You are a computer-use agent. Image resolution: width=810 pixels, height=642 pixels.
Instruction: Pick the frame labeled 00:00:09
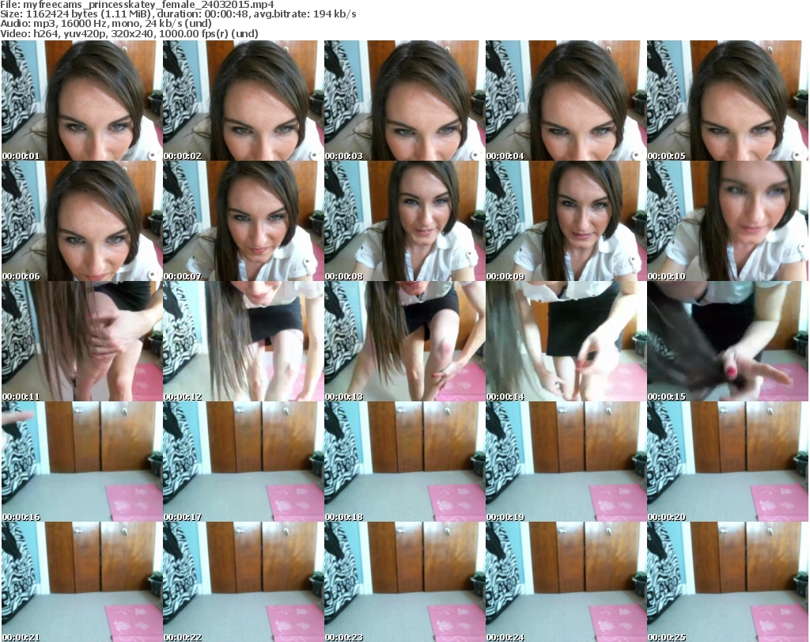[566, 221]
